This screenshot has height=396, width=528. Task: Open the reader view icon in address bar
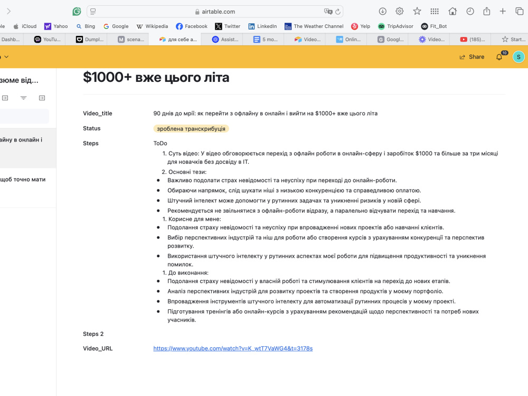pyautogui.click(x=93, y=12)
